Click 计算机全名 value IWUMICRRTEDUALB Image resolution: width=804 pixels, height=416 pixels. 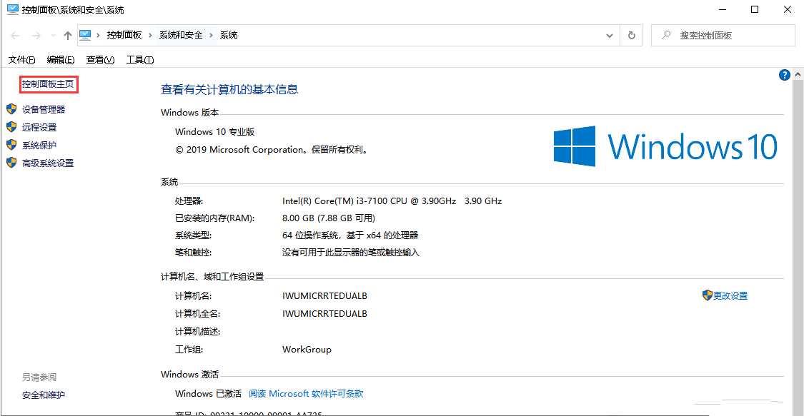[324, 314]
